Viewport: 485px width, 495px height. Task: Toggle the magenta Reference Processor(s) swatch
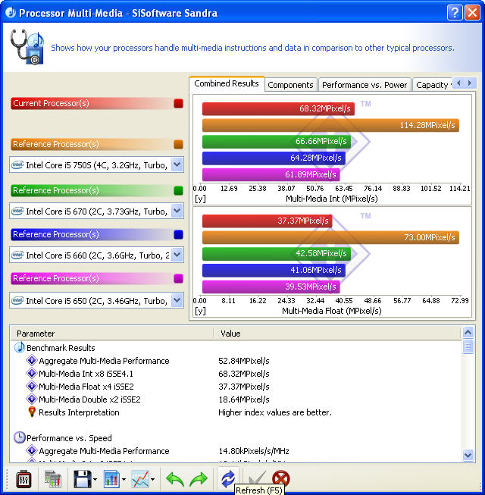click(x=178, y=278)
